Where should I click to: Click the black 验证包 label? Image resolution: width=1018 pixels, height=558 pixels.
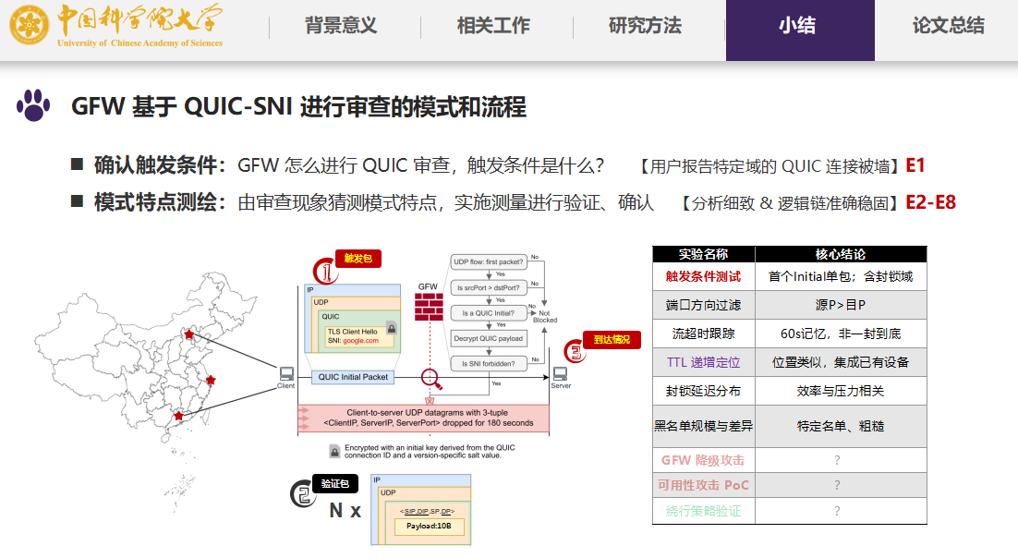click(335, 484)
